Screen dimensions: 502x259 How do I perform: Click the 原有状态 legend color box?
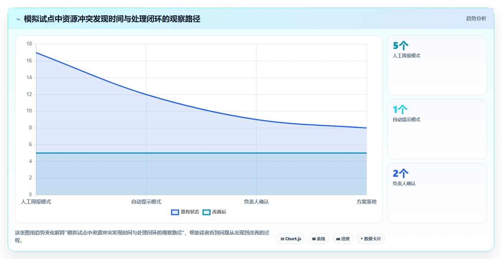tap(175, 212)
